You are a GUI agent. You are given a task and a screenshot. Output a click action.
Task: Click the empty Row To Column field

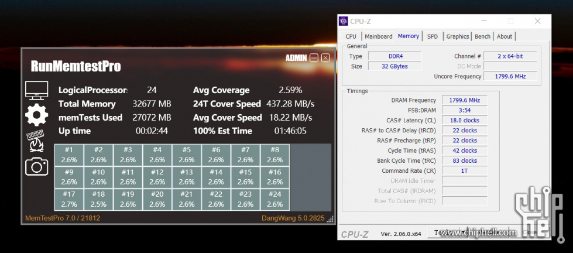(x=465, y=201)
